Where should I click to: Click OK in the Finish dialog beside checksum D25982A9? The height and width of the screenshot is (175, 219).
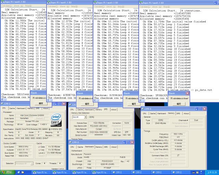pyautogui.click(x=134, y=104)
